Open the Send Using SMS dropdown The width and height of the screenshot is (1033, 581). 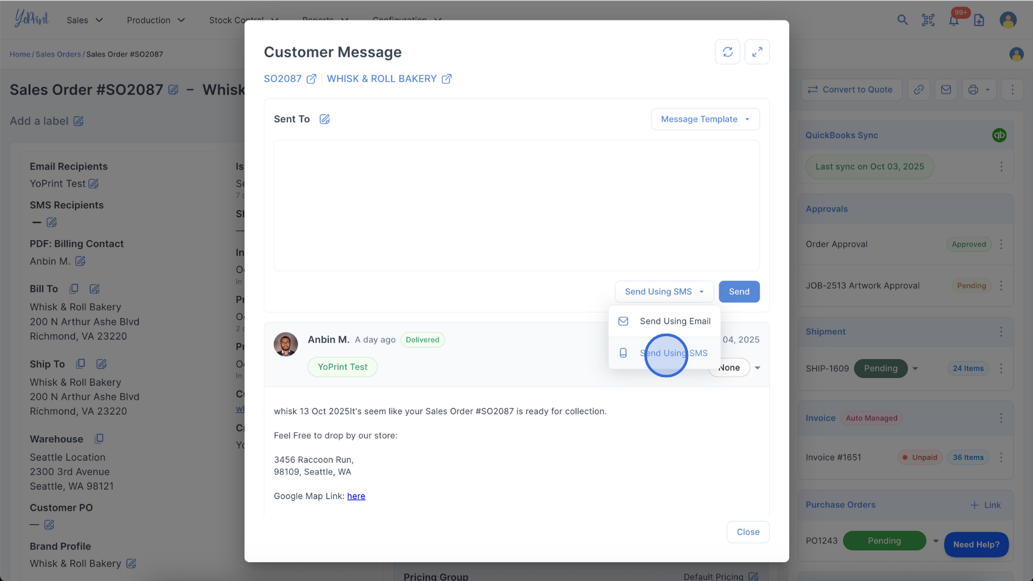[x=664, y=292]
